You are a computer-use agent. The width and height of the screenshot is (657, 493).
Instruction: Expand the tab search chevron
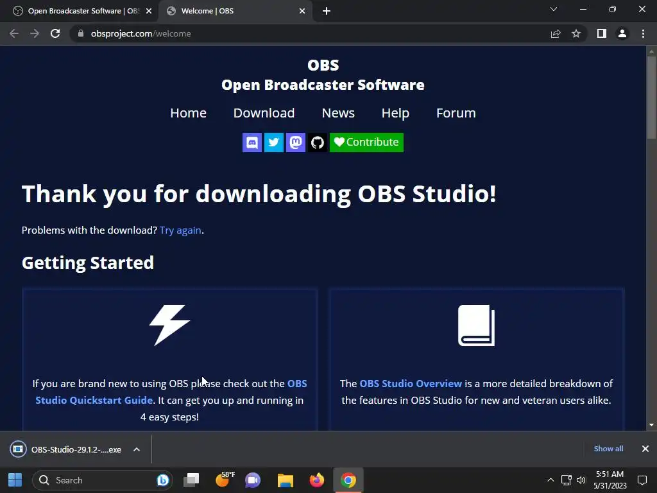554,9
